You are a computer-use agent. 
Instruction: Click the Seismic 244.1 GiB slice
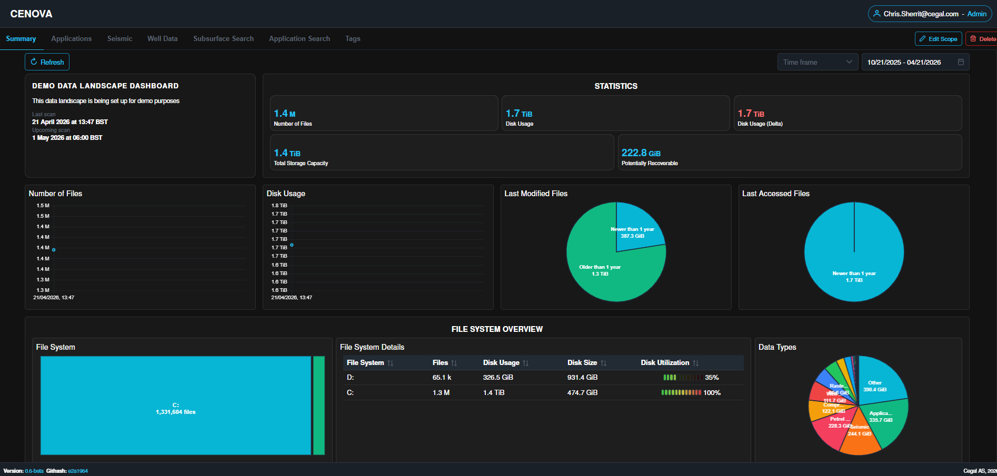[861, 437]
